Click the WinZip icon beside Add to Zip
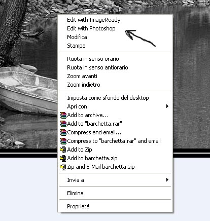The height and width of the screenshot is (221, 210). pyautogui.click(x=63, y=150)
